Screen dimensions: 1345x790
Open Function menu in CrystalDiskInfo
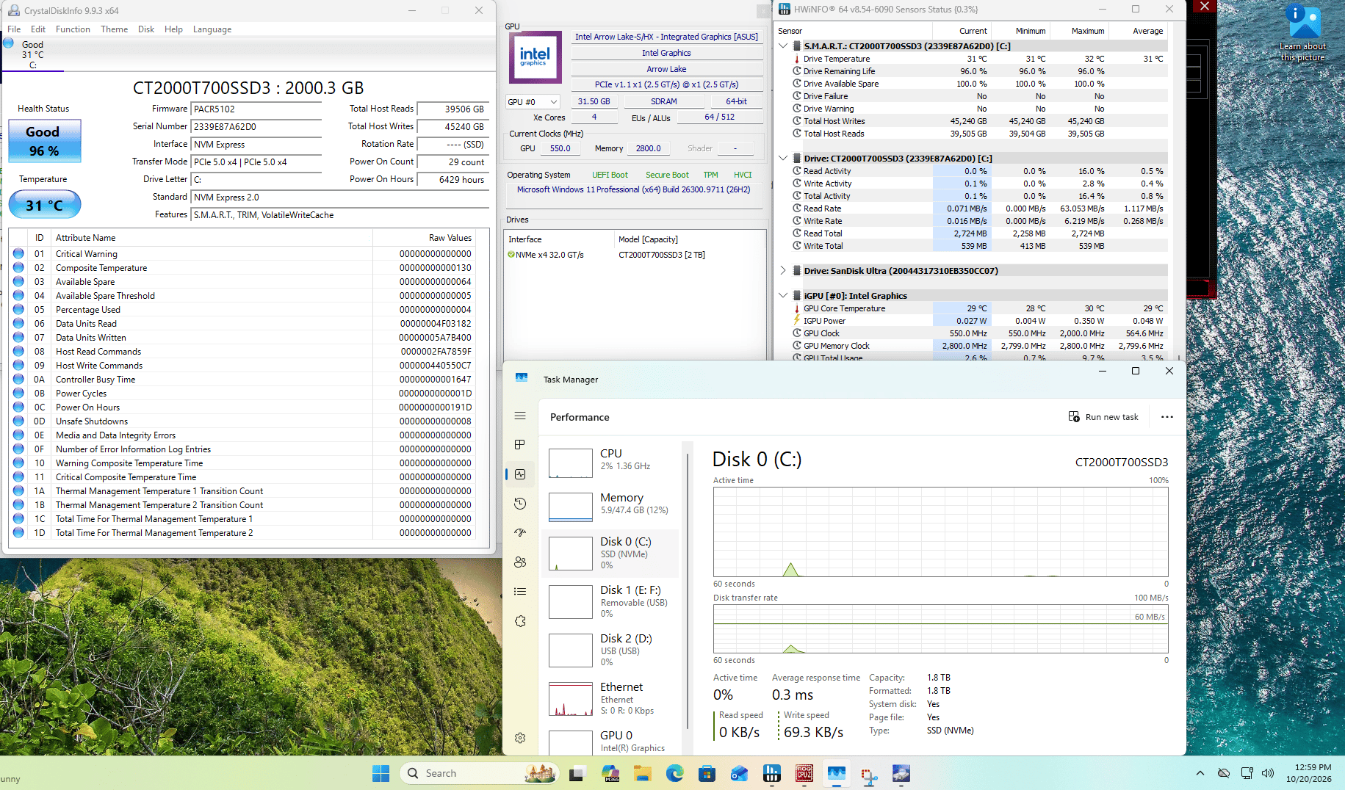73,29
